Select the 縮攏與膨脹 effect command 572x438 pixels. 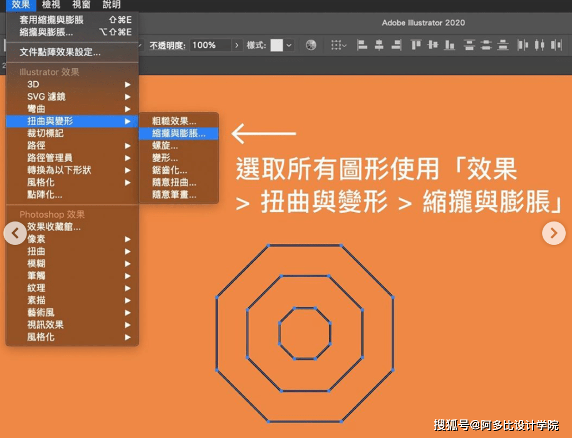[178, 134]
